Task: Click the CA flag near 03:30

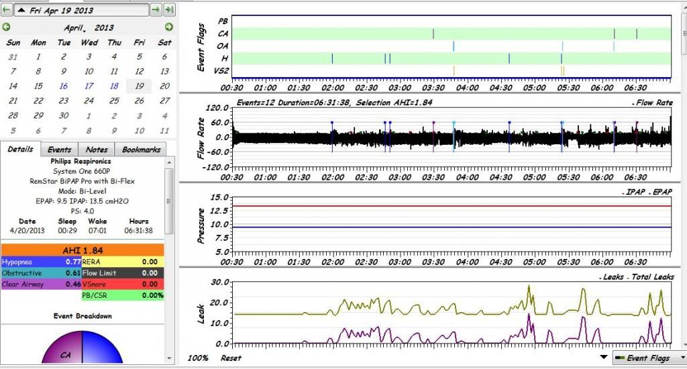Action: (433, 34)
